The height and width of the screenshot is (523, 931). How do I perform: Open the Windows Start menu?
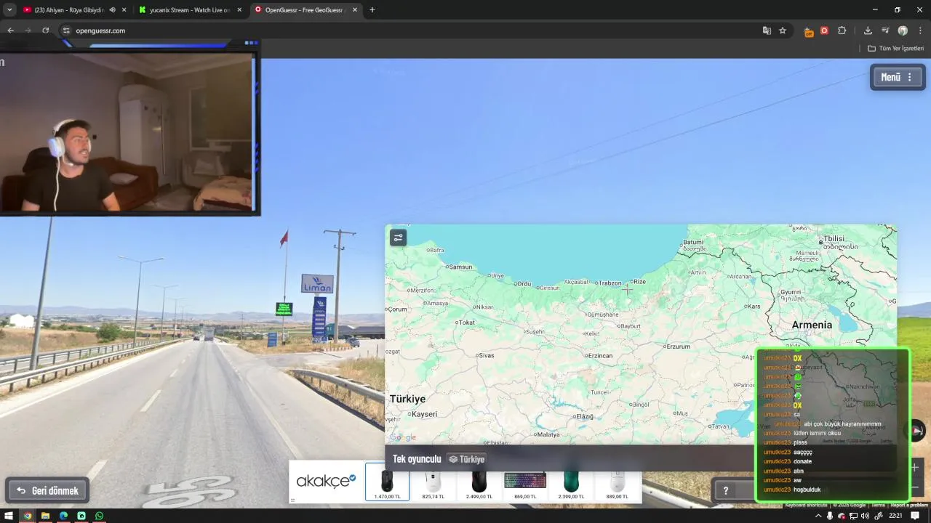click(9, 516)
